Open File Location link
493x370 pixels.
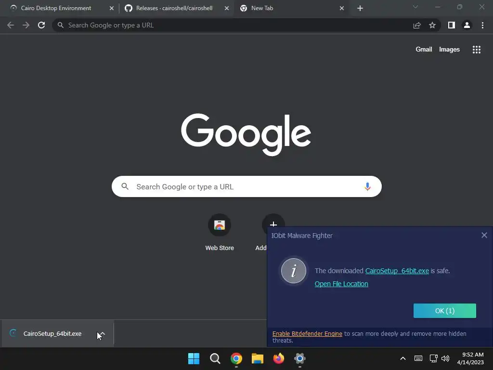341,284
